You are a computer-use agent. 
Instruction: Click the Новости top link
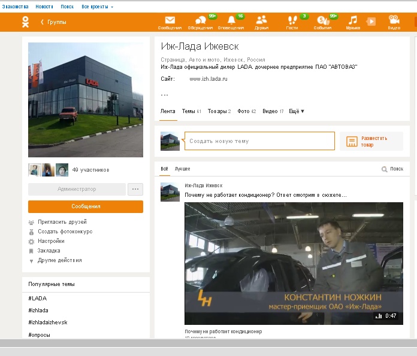[44, 7]
